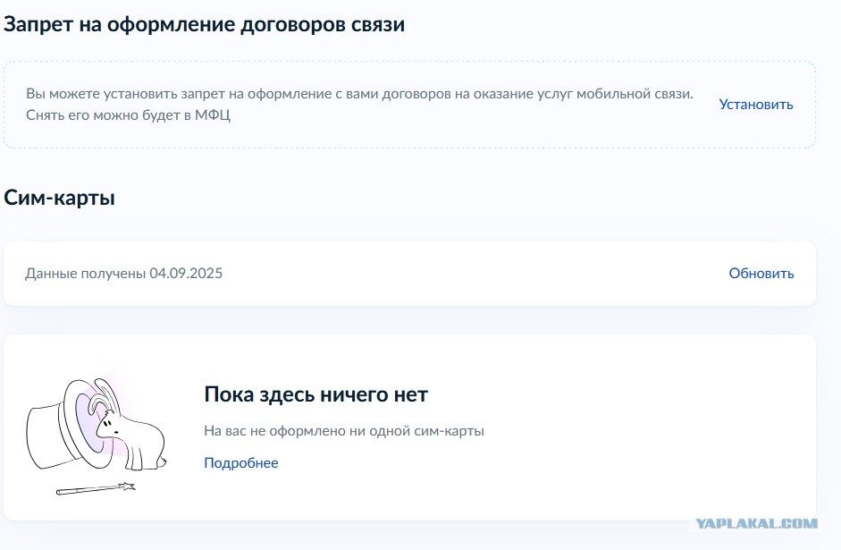Click the star tip of the wand
The width and height of the screenshot is (841, 550).
pos(127,487)
